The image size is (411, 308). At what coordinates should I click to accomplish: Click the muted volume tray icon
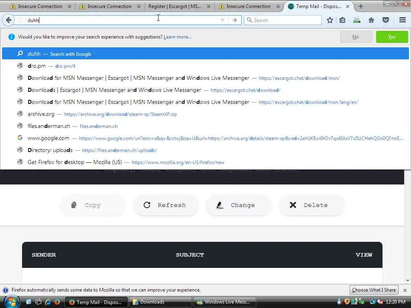pyautogui.click(x=380, y=302)
